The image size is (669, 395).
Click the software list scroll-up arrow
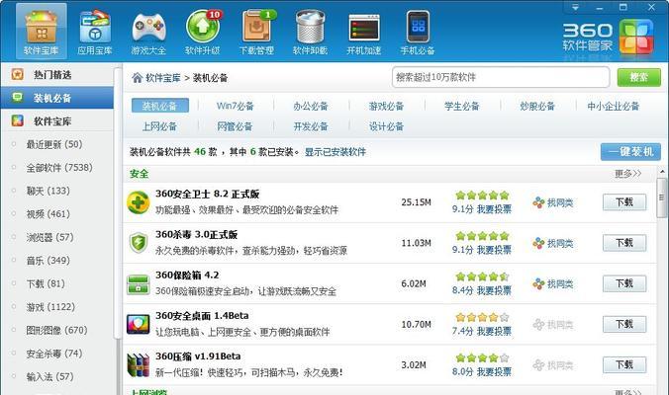pos(662,172)
